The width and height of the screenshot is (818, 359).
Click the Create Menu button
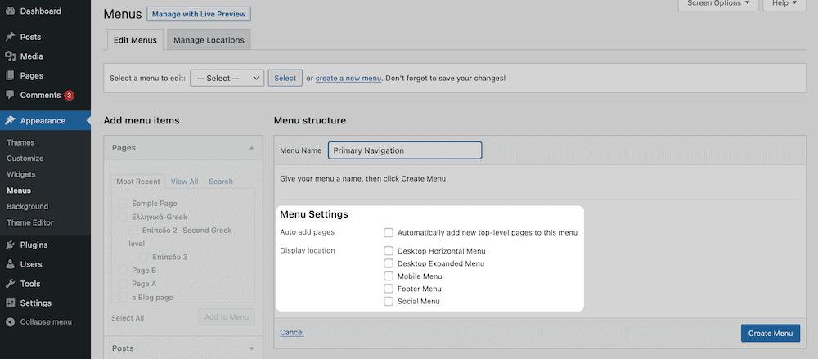tap(770, 333)
